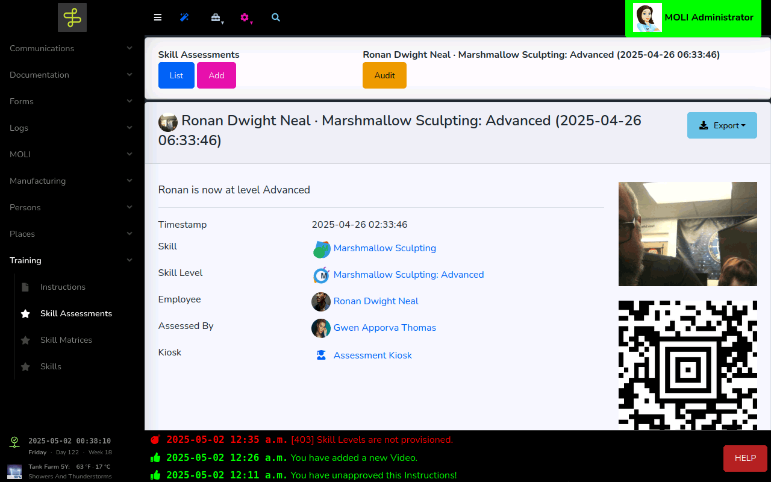Click the yellow application logo icon

72,17
